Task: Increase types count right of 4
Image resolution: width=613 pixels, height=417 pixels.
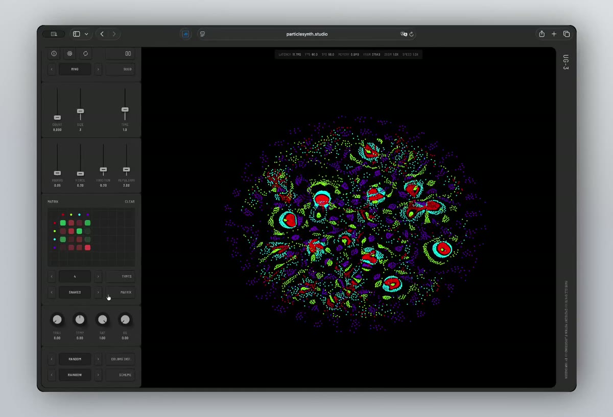Action: (98, 276)
